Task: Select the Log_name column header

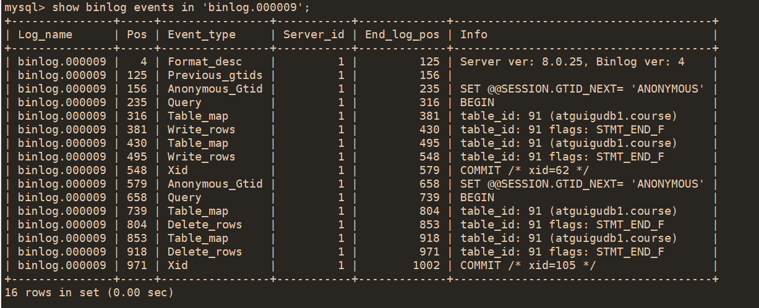Action: coord(45,35)
